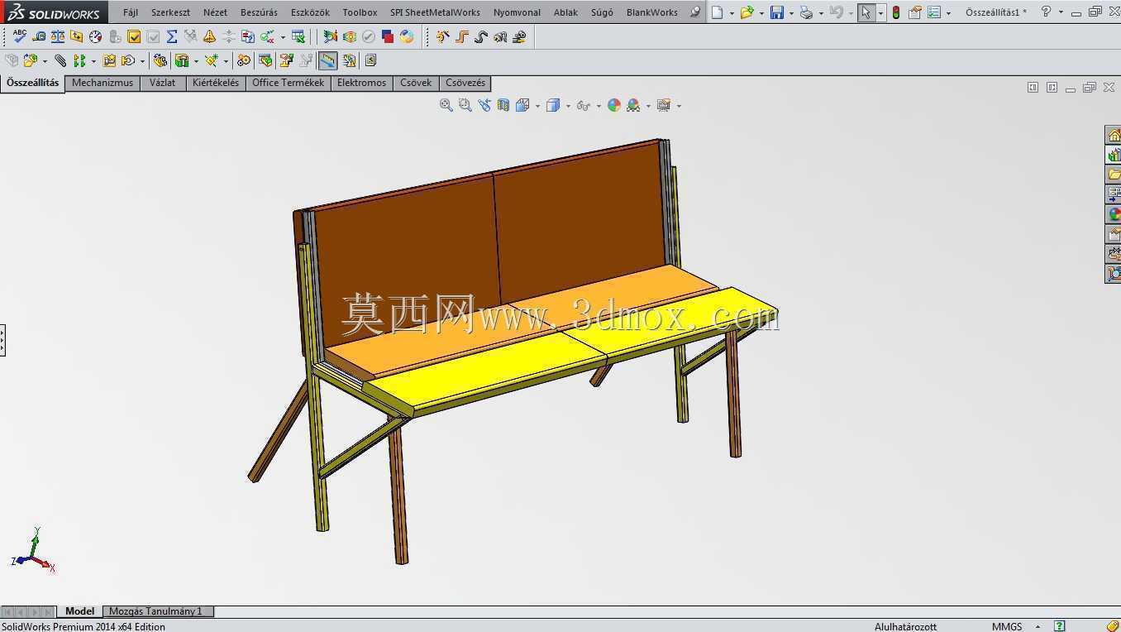
Task: Click the Open folder icon
Action: click(x=747, y=12)
